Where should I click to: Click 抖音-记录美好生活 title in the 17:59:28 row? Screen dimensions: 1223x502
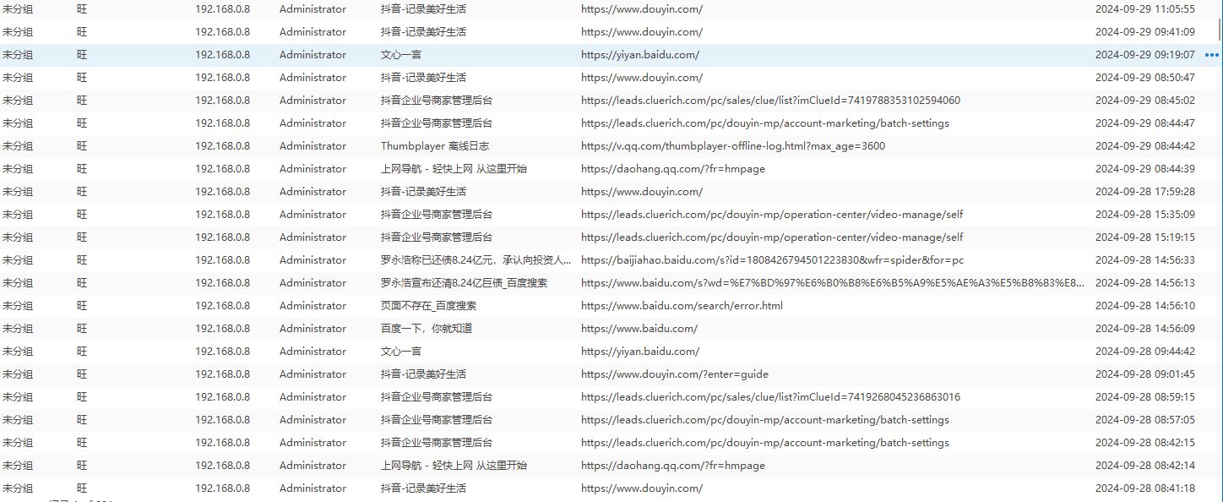pyautogui.click(x=423, y=192)
